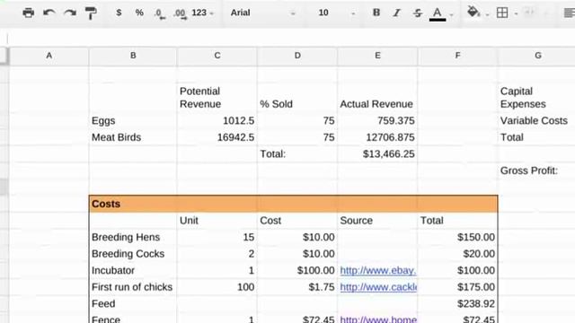
Task: Select the 'Breeding Cocks' cell
Action: (133, 254)
